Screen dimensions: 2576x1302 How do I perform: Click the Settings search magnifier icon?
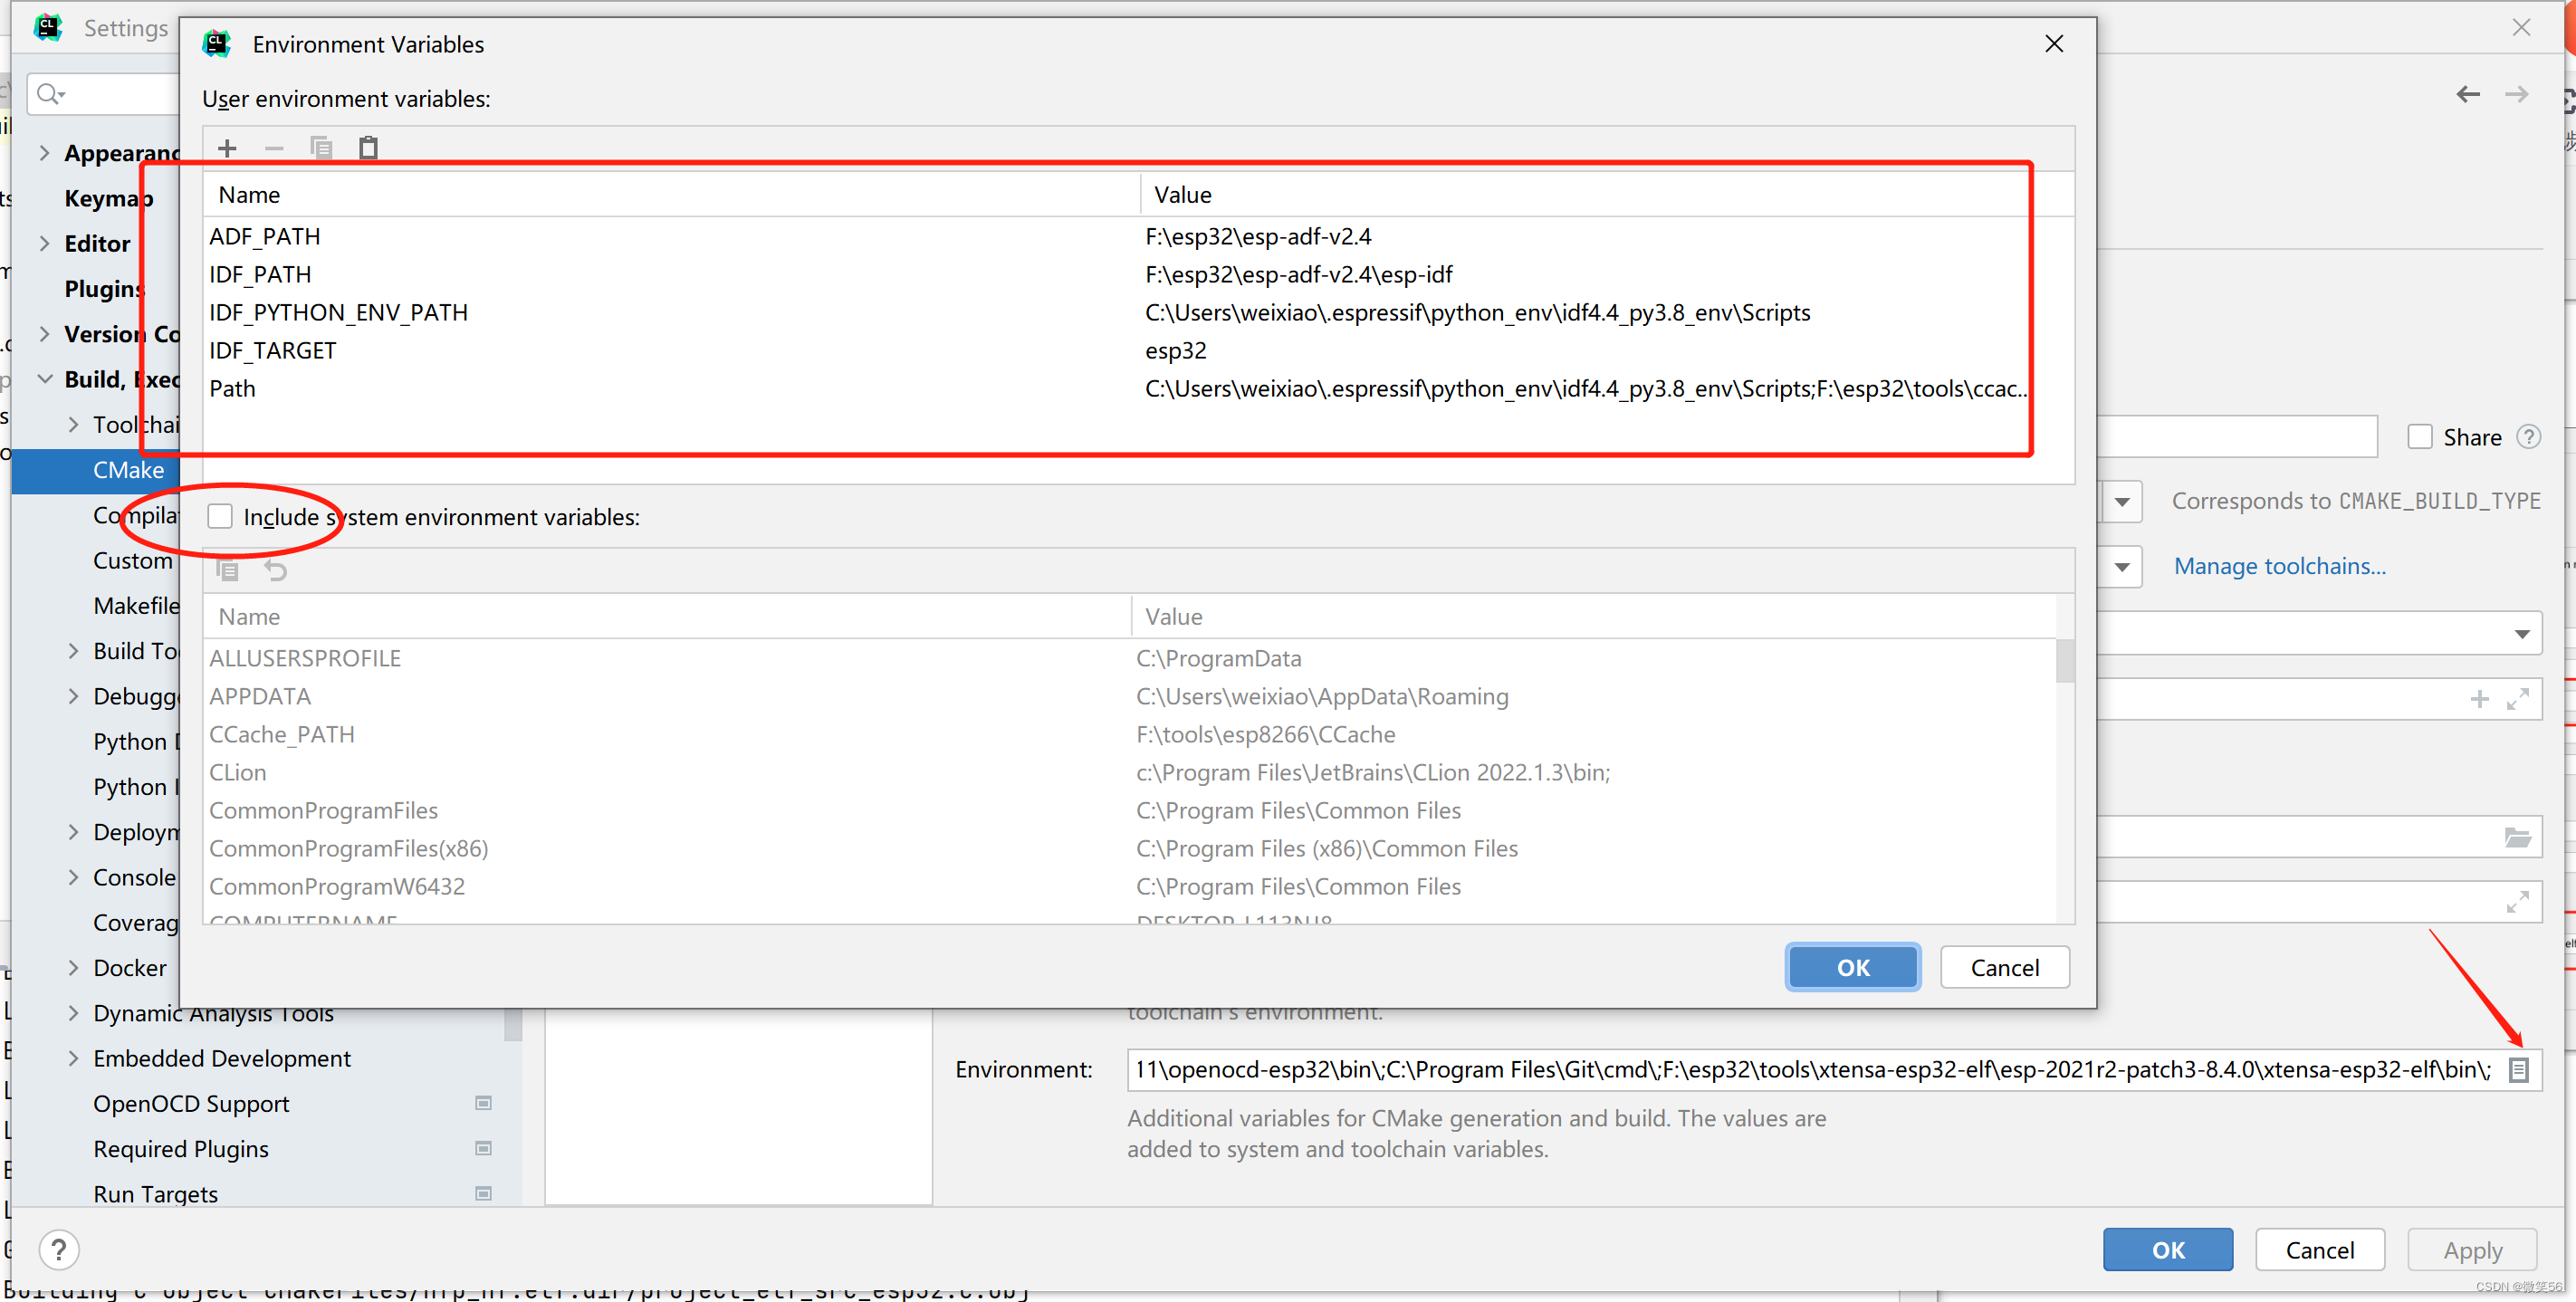pos(49,94)
